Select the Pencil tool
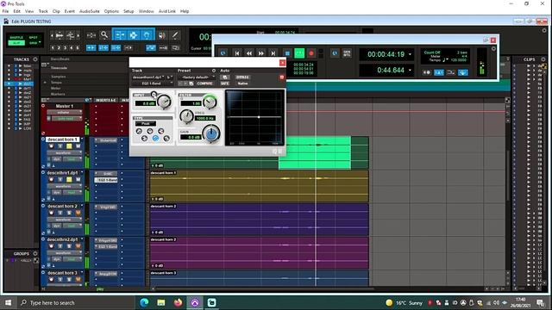Screen dimensions: 552x310 click(x=175, y=34)
